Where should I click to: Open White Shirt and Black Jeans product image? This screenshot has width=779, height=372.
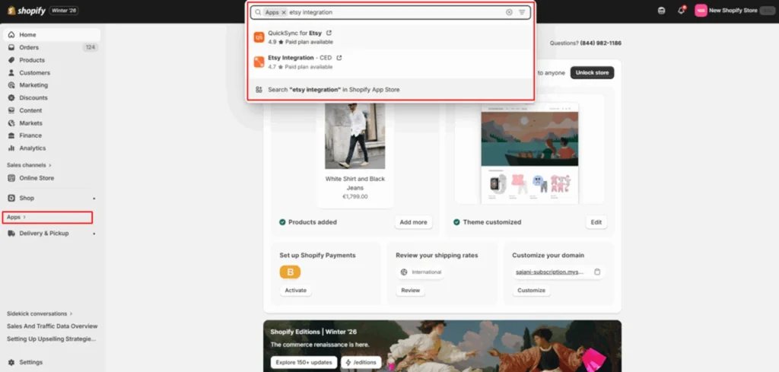tap(355, 135)
